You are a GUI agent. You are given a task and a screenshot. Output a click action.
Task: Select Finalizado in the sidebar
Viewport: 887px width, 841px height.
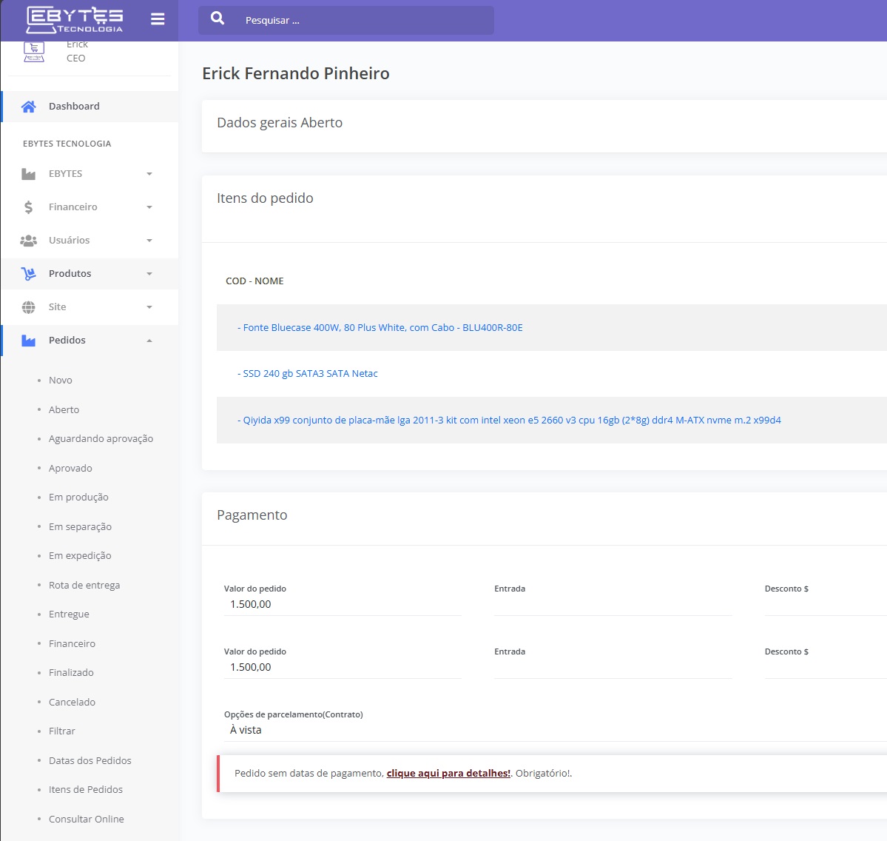[x=71, y=672]
